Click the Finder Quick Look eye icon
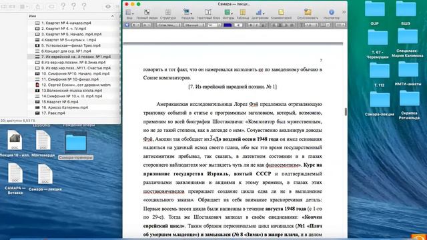The image size is (427, 240). (108, 7)
